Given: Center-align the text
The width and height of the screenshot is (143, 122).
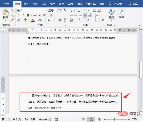Looking at the screenshot, I should 76,15.
